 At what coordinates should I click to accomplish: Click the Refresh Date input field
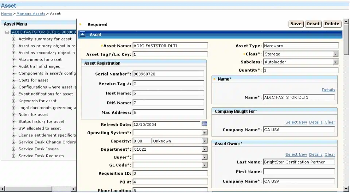[x=167, y=124]
